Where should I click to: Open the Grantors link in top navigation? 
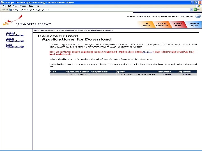pyautogui.click(x=131, y=16)
